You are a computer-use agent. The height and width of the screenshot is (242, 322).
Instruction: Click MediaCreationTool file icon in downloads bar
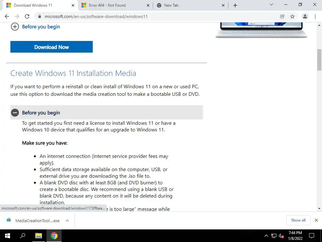[9, 220]
